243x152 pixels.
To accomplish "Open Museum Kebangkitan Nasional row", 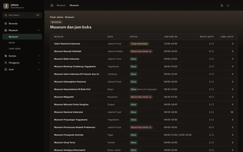I will [144, 82].
